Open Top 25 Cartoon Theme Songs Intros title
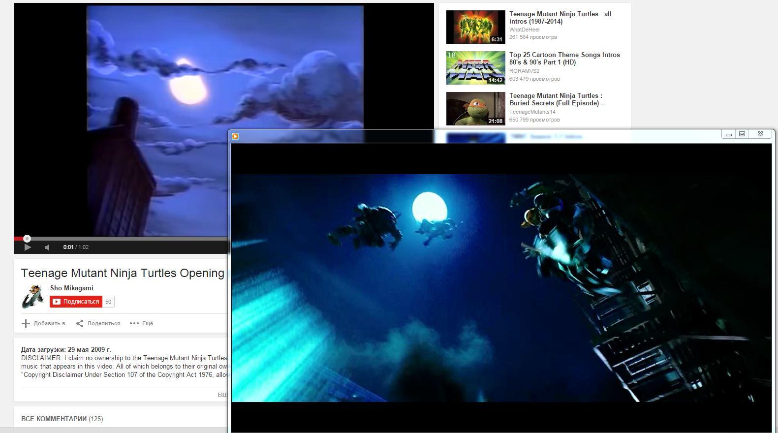The height and width of the screenshot is (433, 778). (564, 59)
